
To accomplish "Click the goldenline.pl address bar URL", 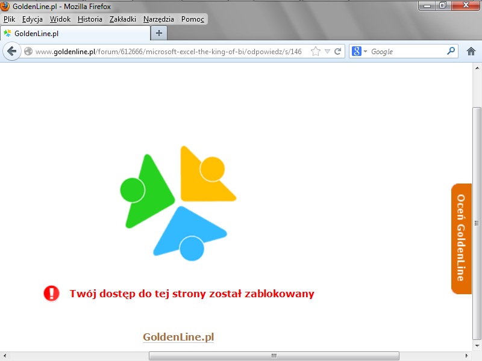I will 169,52.
